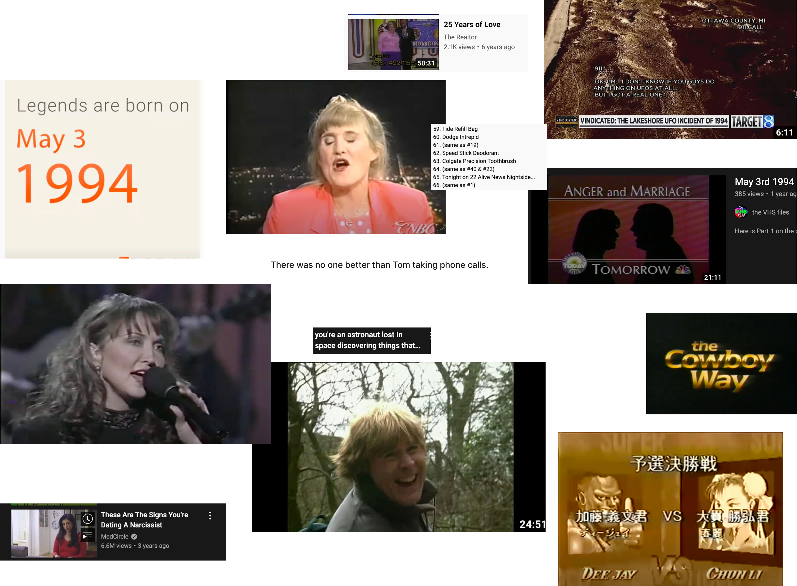Screen dimensions: 797x586
Task: Click the "May 3rd 1994" video title
Action: pos(764,182)
